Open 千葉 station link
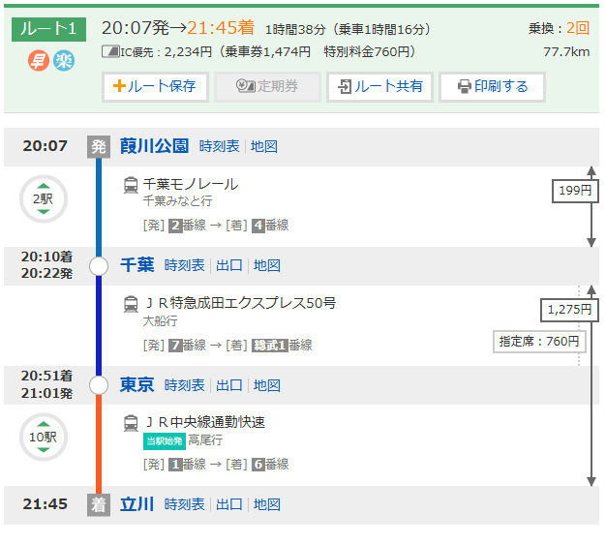 coord(137,265)
